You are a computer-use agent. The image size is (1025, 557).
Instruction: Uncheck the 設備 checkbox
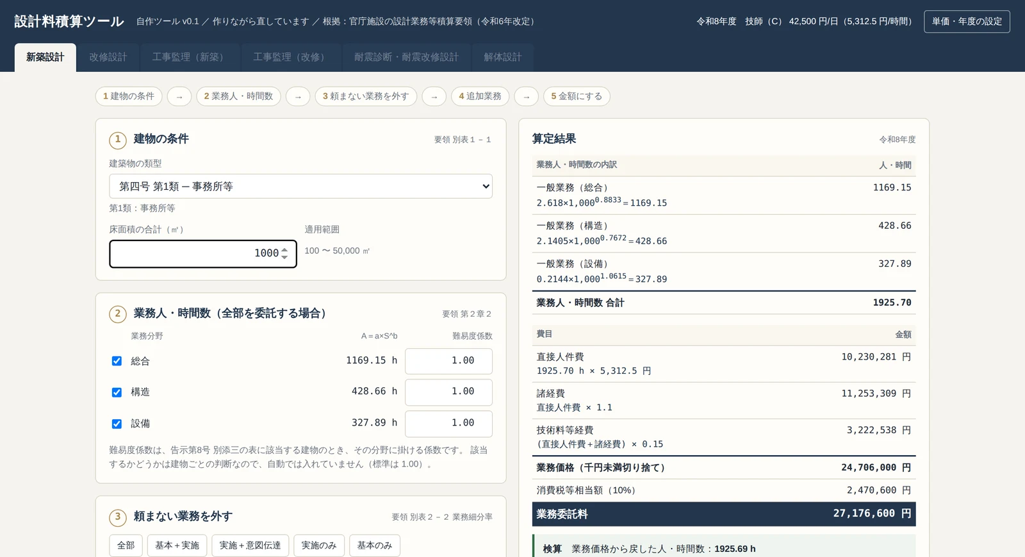(x=117, y=424)
